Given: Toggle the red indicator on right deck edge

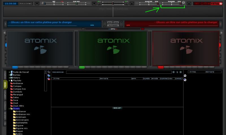Looking at the screenshot, I should point(220,45).
